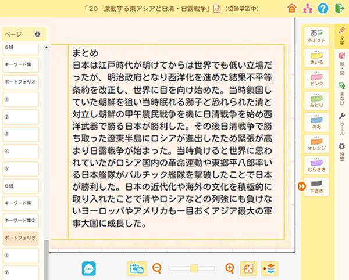Switch to the 設定 tab
Screen dimensions: 349x280
(342, 152)
